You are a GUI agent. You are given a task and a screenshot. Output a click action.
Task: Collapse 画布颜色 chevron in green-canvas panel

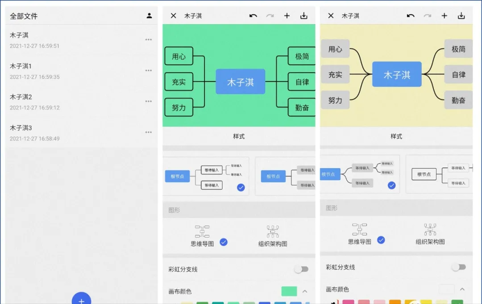(x=305, y=291)
